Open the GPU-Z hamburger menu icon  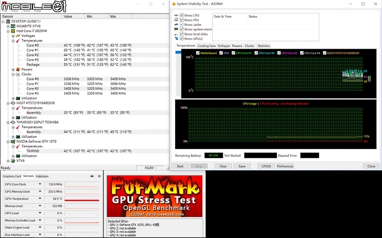tap(99, 176)
